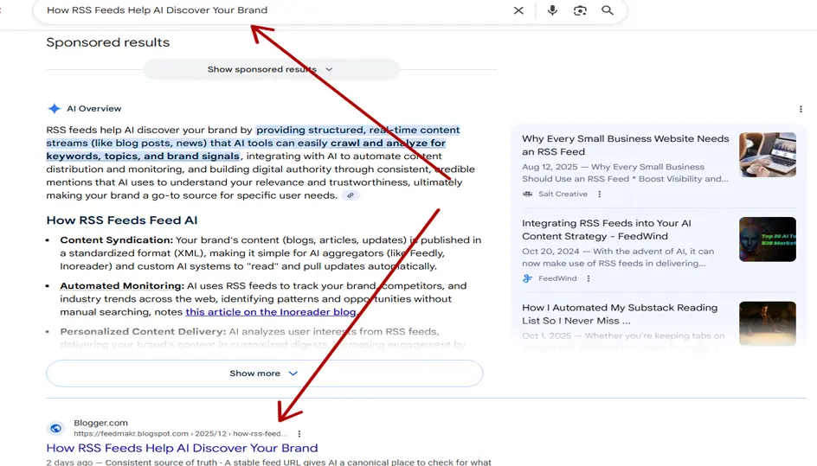Image resolution: width=817 pixels, height=466 pixels.
Task: Click the Blogger.com site favicon
Action: (56, 428)
